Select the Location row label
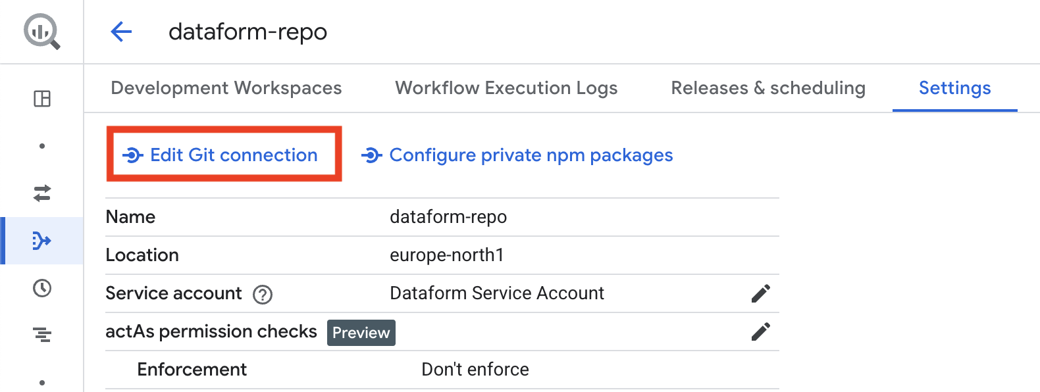This screenshot has width=1040, height=392. [x=142, y=255]
